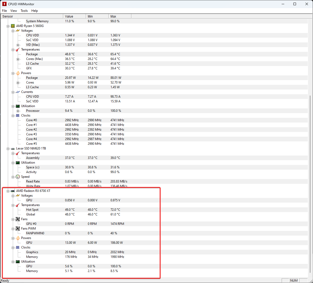The image size is (313, 283).
Task: Expand the Cores power entry
Action: (18, 83)
